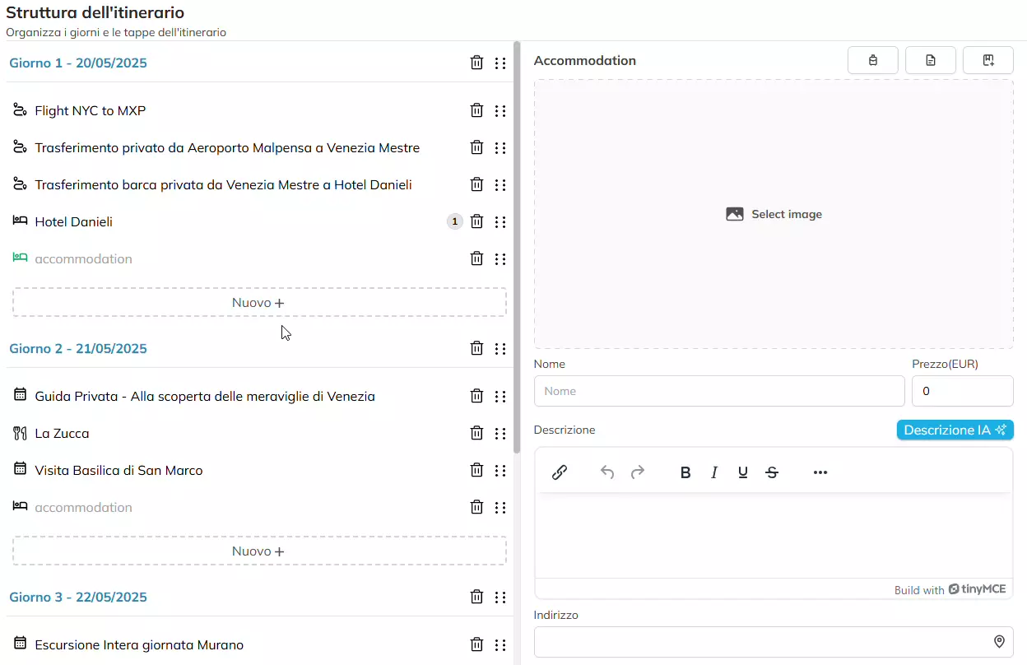Delete the Hotel Danieli item

[x=476, y=221]
